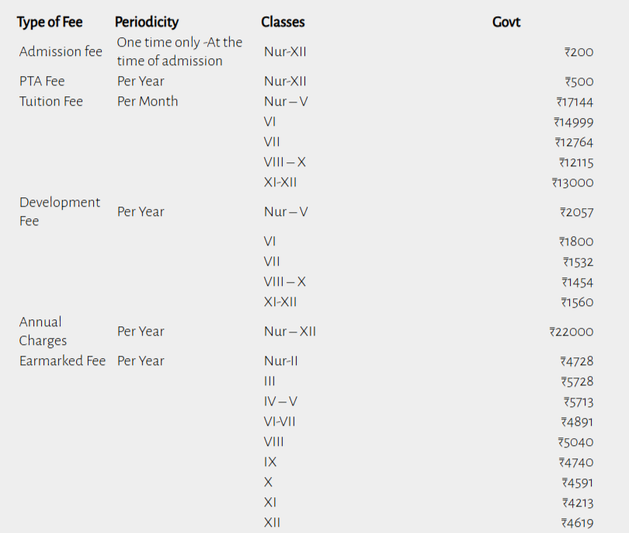
Task: Click the Development Fee label
Action: click(x=60, y=211)
